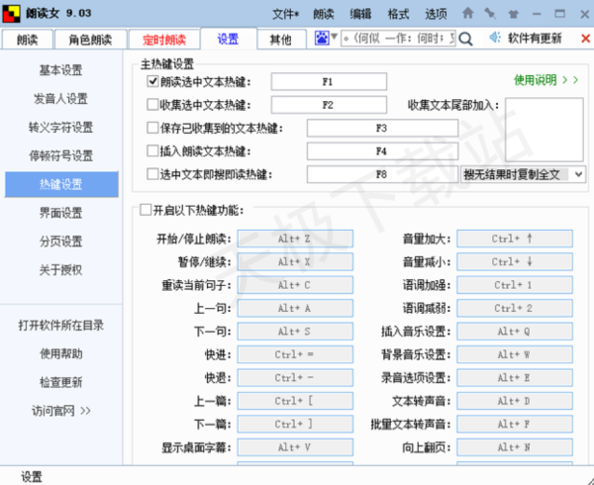Click the Alt+ D 文本转声音 field
This screenshot has height=485, width=594.
pyautogui.click(x=515, y=401)
